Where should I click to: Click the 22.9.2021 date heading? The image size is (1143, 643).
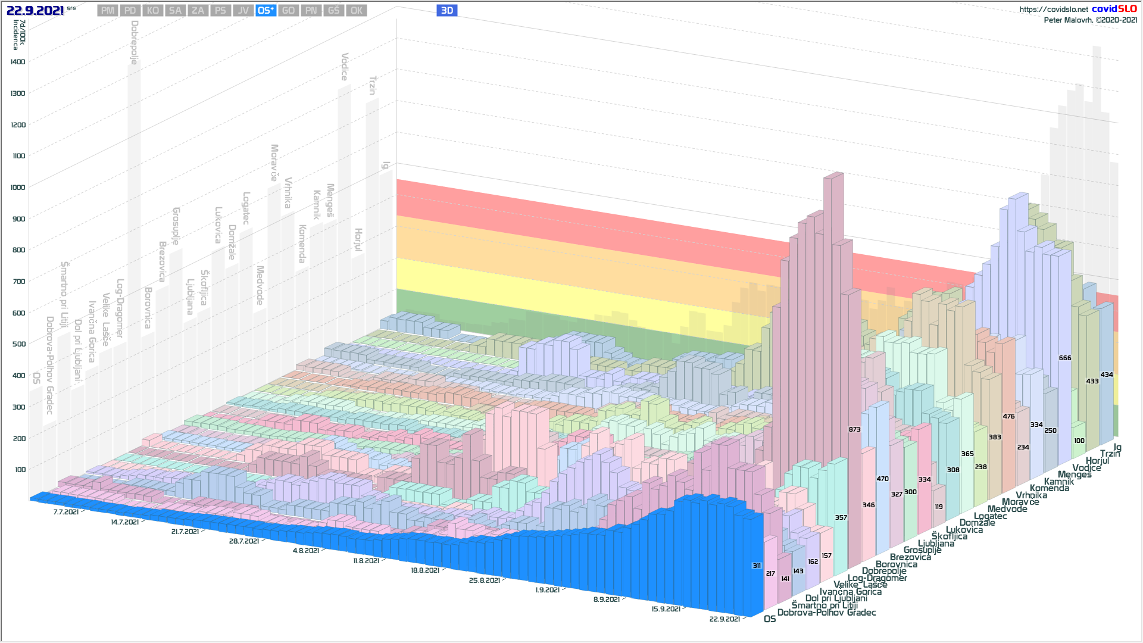pyautogui.click(x=35, y=11)
